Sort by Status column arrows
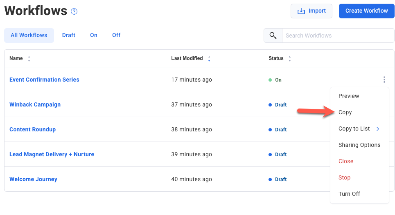The image size is (395, 215). click(x=290, y=59)
